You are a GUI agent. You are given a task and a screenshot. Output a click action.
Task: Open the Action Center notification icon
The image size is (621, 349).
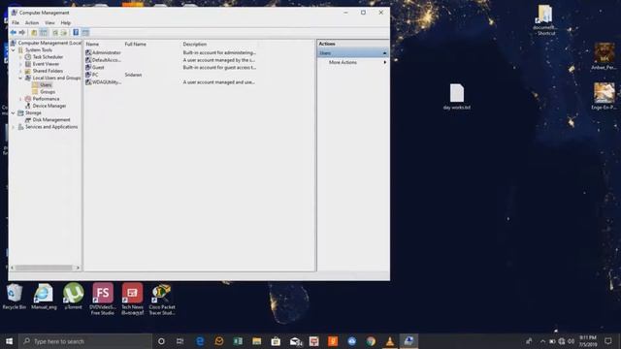tap(608, 341)
